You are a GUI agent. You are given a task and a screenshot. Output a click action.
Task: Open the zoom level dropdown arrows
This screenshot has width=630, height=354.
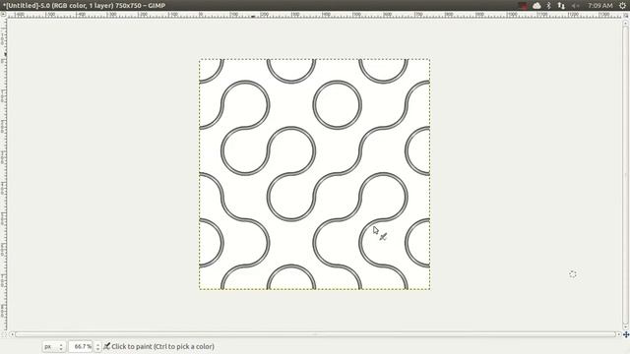click(97, 346)
